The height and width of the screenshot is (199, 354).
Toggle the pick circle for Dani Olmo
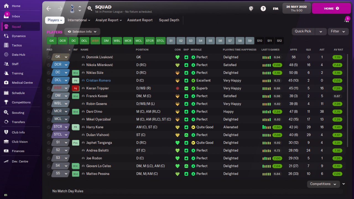point(49,112)
